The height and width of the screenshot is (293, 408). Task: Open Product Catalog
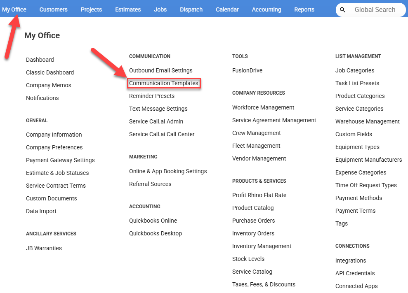pyautogui.click(x=253, y=208)
